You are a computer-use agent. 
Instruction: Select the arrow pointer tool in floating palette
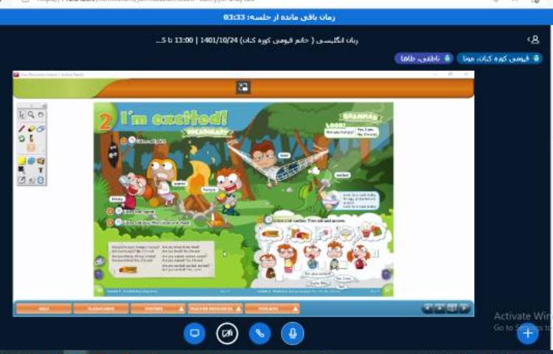[x=21, y=115]
